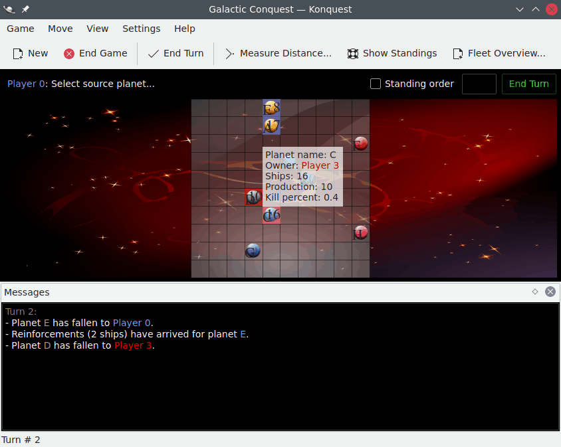Viewport: 561px width, 447px height.
Task: Open the Settings menu
Action: [142, 29]
